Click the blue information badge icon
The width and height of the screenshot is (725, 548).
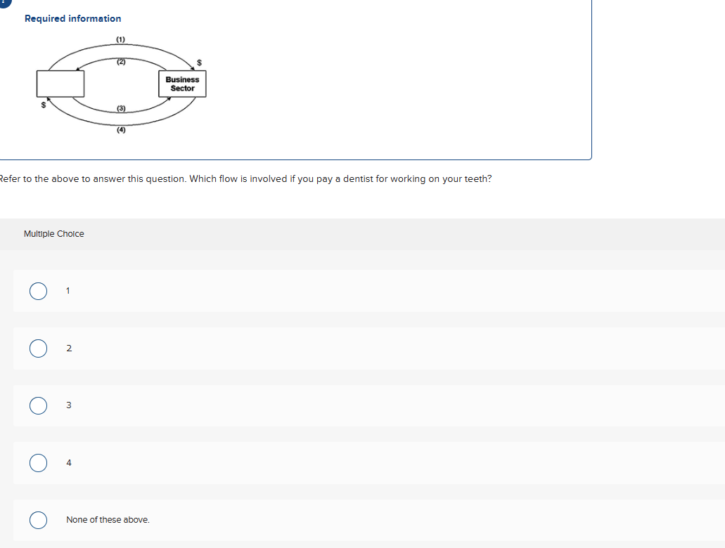(x=2, y=4)
